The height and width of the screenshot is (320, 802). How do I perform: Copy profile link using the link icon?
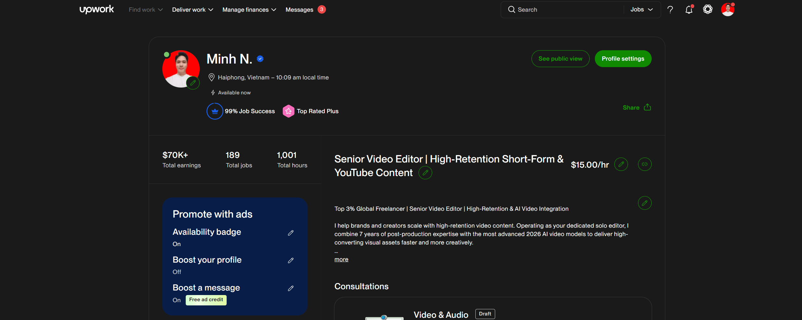coord(645,164)
